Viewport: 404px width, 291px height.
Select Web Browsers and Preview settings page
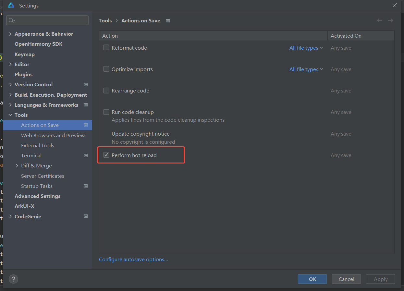53,135
